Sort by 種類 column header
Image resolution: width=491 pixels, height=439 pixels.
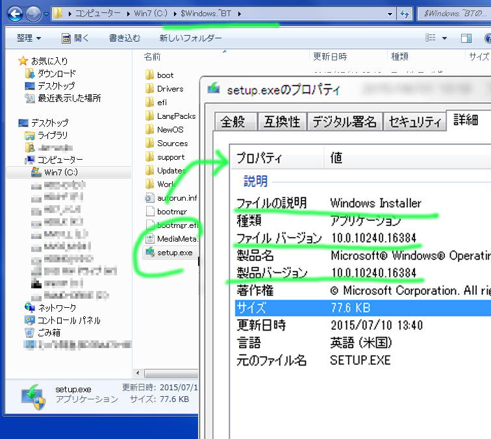point(399,56)
